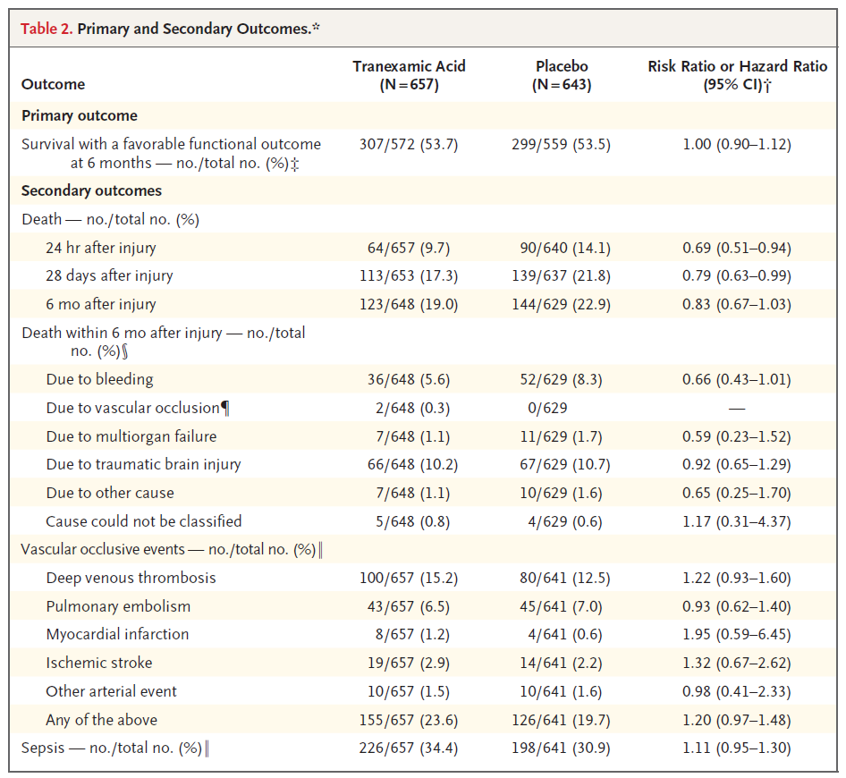Select the 198/641 (30.9) placebo sepsis value
This screenshot has height=778, width=846.
click(562, 748)
